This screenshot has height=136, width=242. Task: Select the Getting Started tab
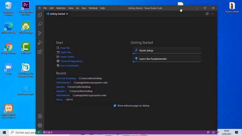(x=57, y=14)
